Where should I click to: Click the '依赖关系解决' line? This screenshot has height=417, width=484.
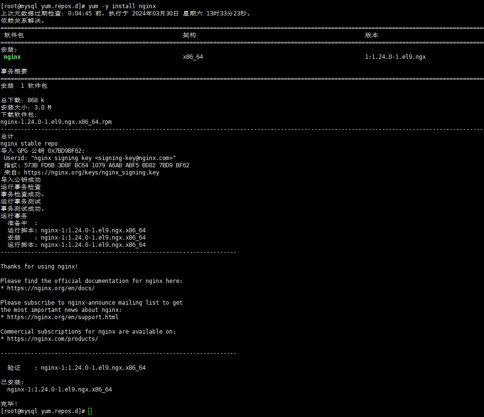pos(23,21)
